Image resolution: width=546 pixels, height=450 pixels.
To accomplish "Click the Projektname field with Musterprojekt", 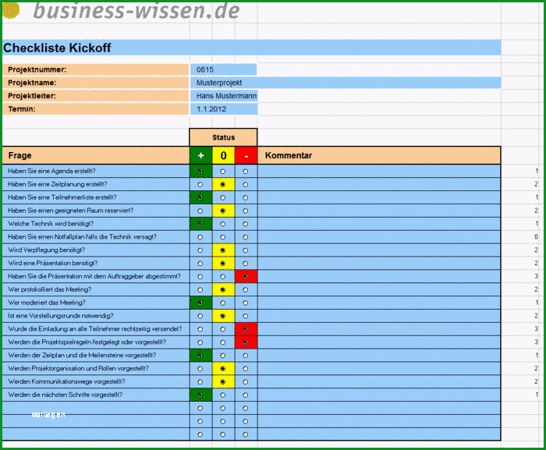I will 346,83.
